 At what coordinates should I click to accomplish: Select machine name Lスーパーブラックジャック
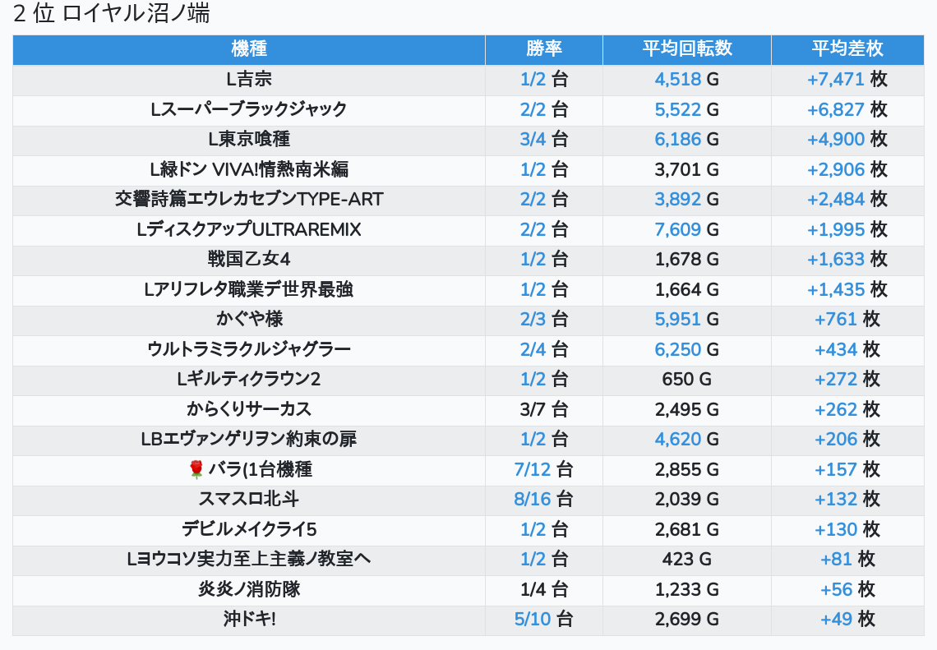[248, 109]
